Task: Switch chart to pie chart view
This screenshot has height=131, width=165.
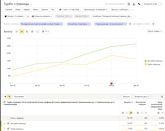Action: pos(16,32)
